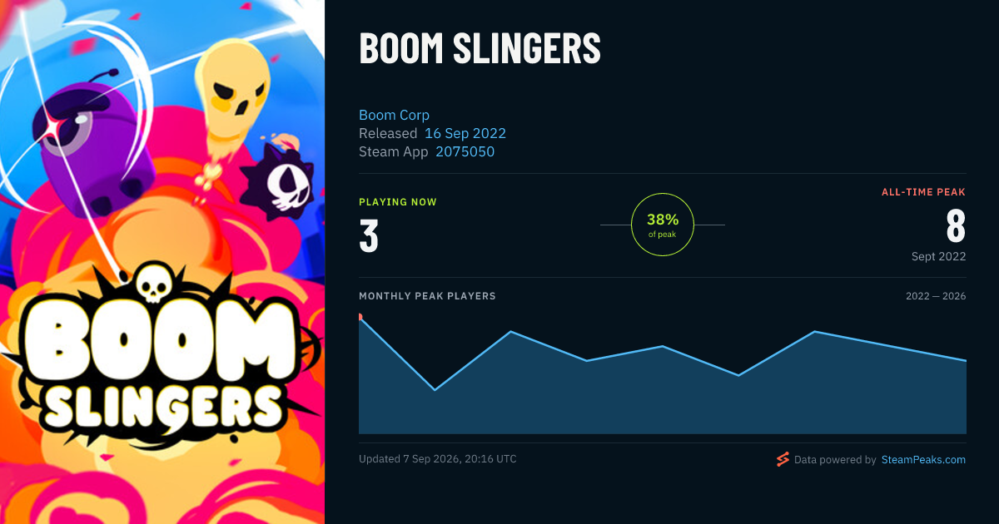Viewport: 999px width, 524px height.
Task: Click the 2022 — 2026 date range
Action: (936, 296)
